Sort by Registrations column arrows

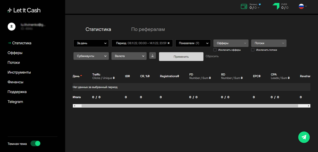[x=178, y=76]
